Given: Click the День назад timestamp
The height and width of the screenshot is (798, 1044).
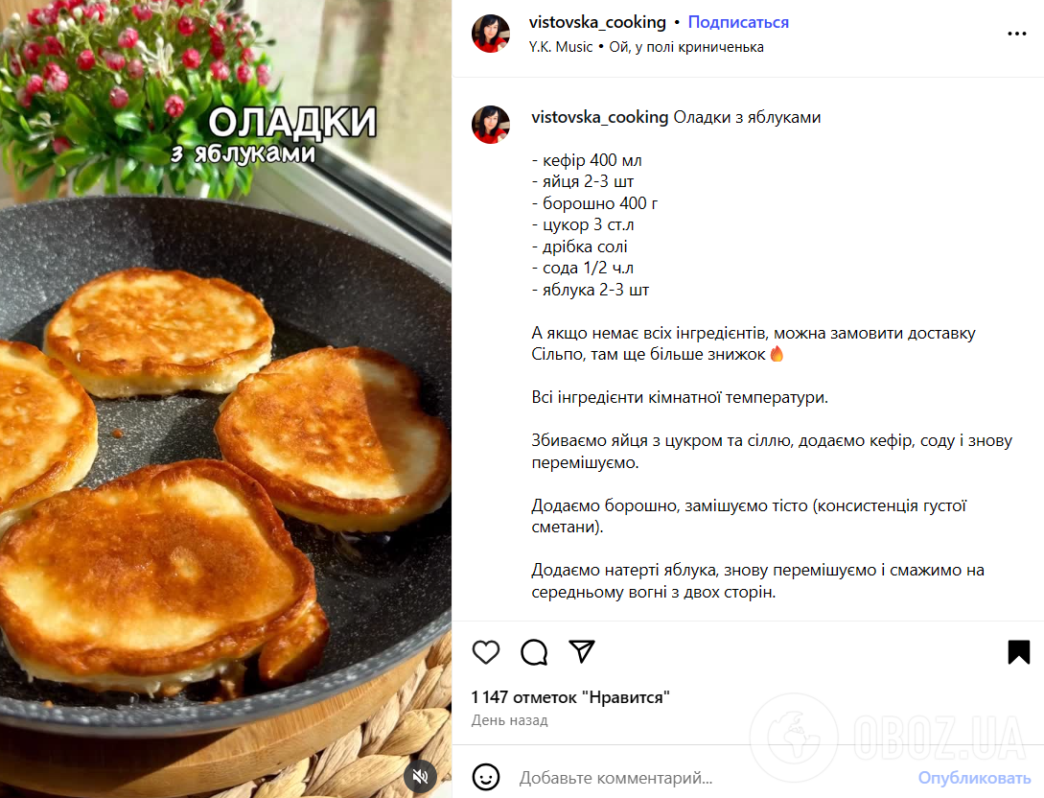Looking at the screenshot, I should [x=509, y=720].
